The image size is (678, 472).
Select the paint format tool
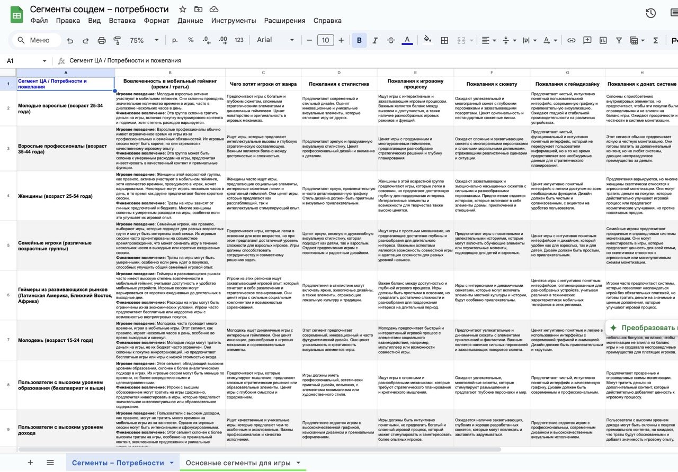118,40
